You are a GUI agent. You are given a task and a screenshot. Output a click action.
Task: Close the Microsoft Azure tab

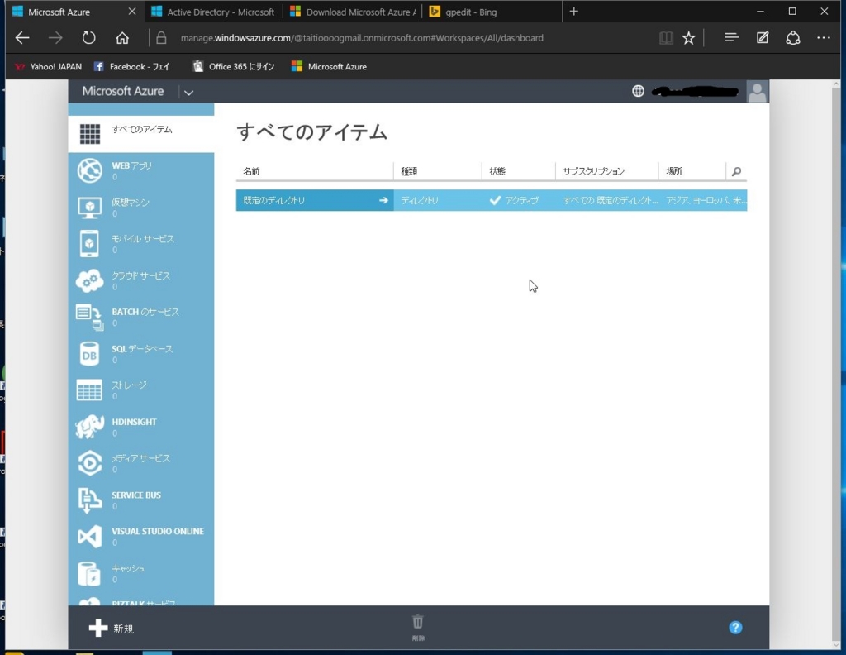coord(132,12)
